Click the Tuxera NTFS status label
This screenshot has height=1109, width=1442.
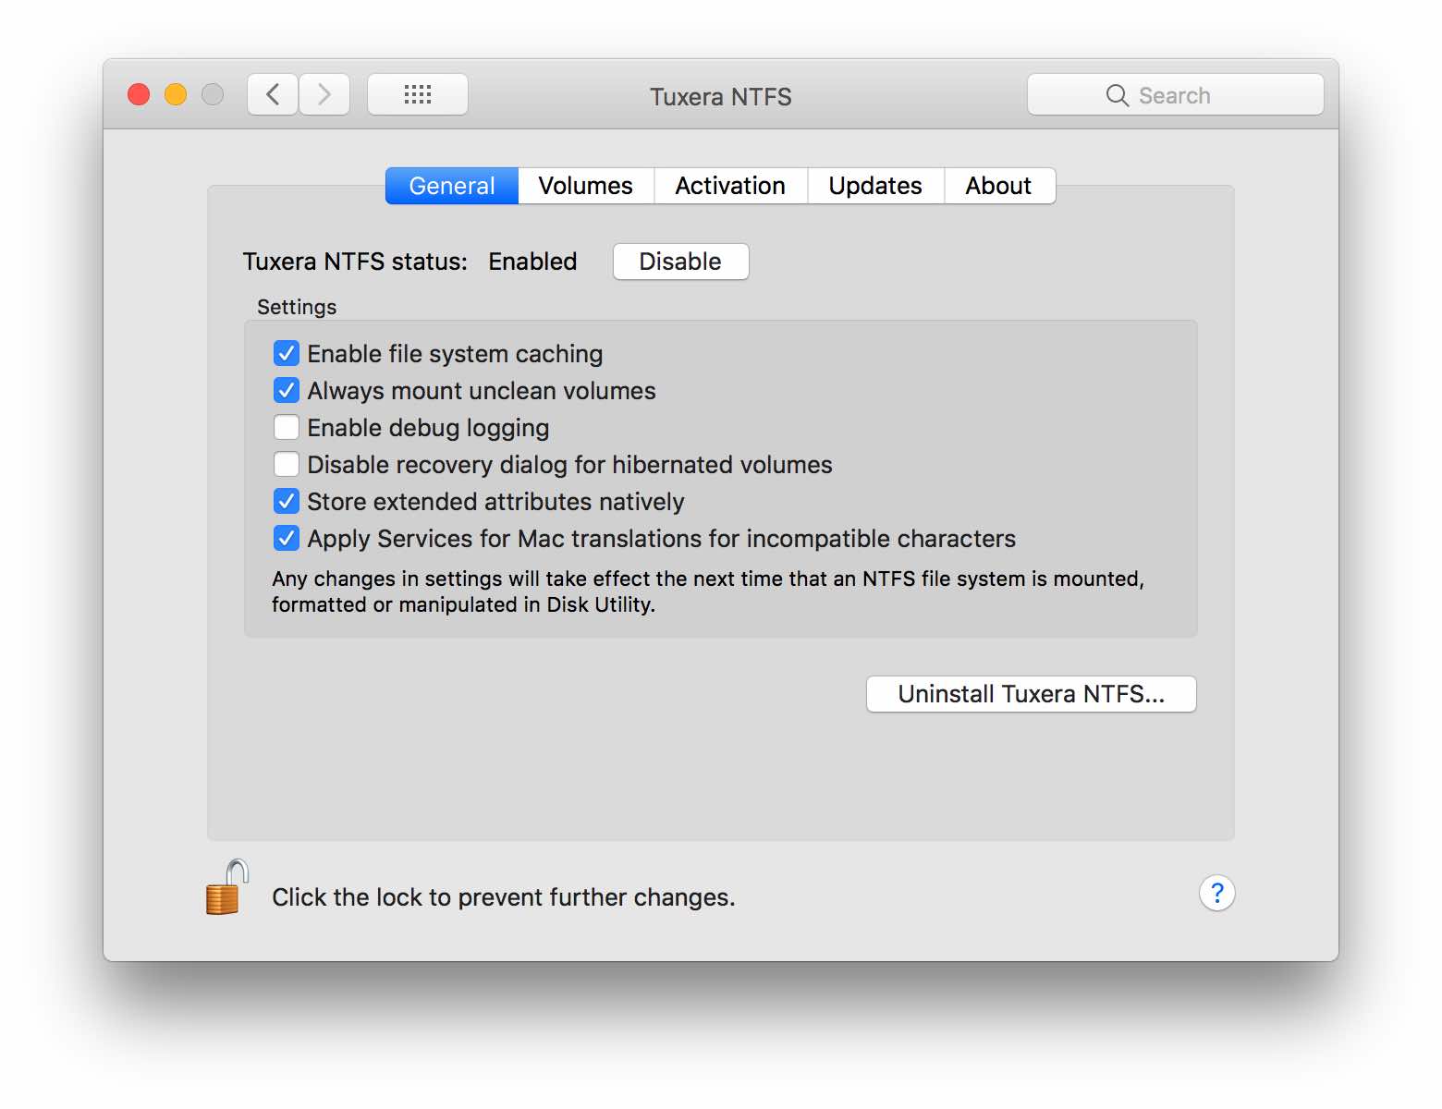click(355, 262)
